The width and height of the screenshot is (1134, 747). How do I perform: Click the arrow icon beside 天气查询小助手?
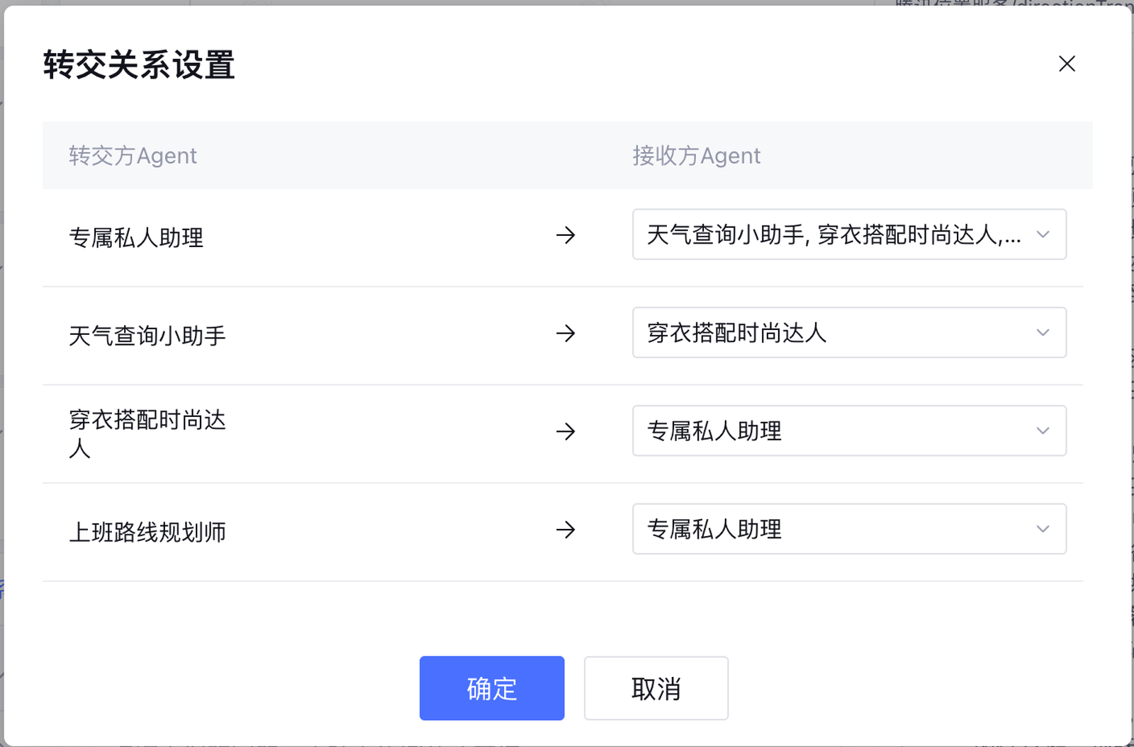click(565, 333)
